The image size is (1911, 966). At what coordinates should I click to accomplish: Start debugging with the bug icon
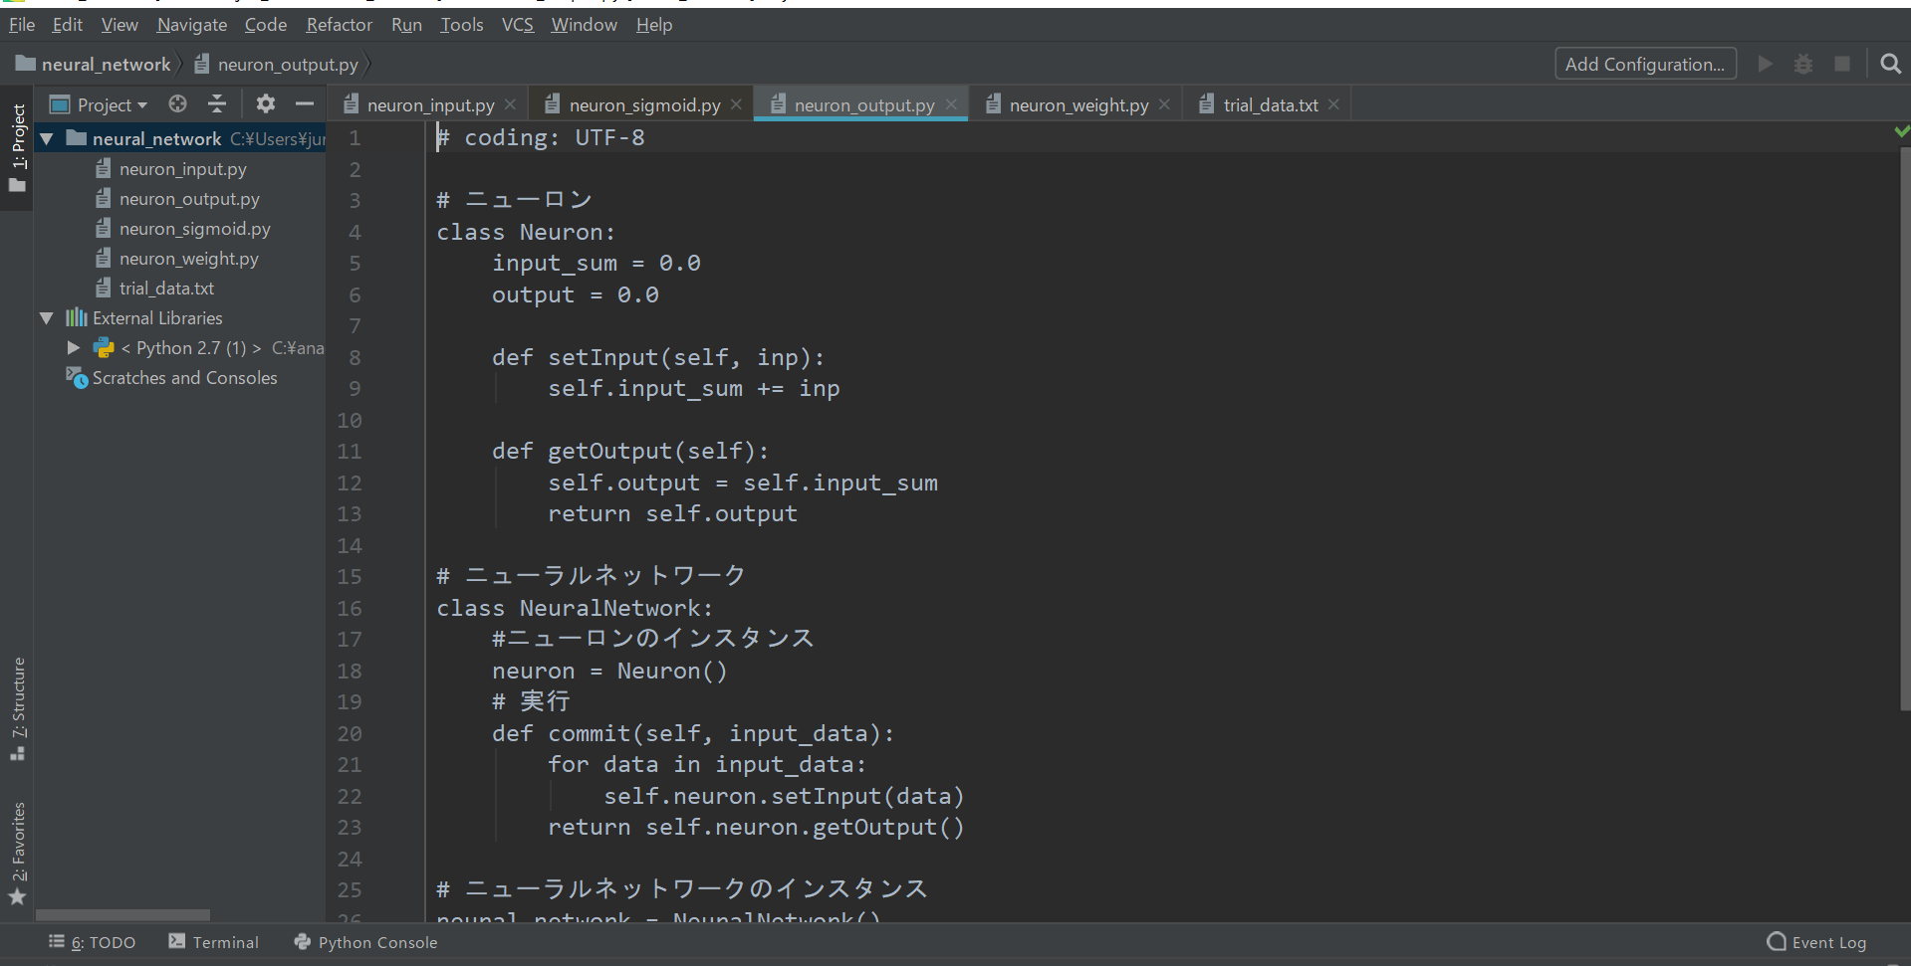click(x=1803, y=64)
